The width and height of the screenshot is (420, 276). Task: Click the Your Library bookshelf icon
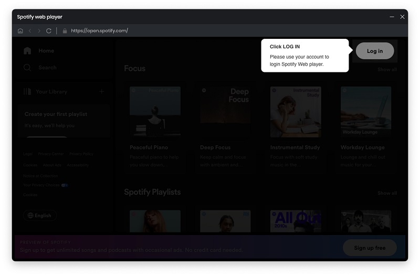click(27, 91)
